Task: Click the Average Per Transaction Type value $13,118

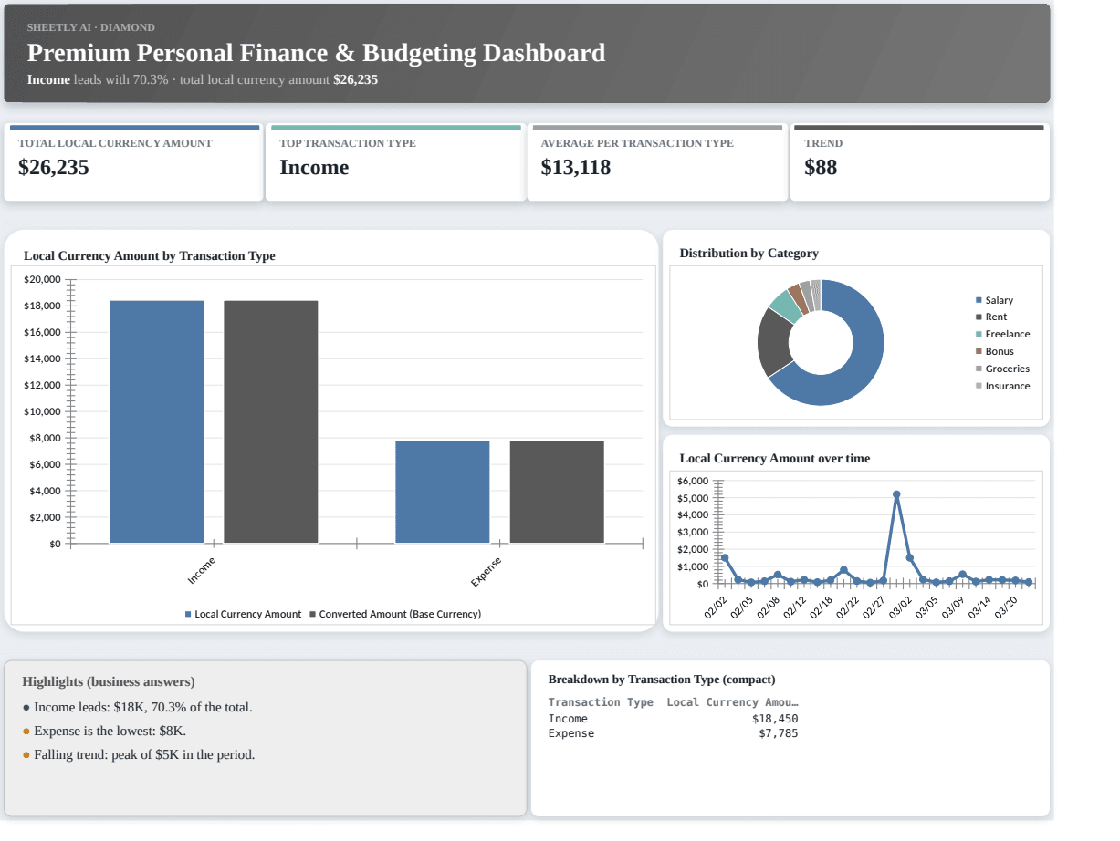Action: coord(576,168)
